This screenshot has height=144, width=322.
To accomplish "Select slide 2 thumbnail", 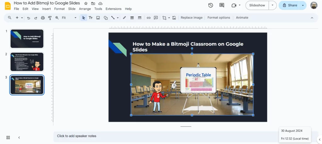I will 27,62.
